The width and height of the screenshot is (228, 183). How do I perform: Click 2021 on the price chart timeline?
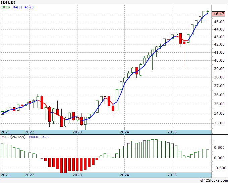pos(5,132)
